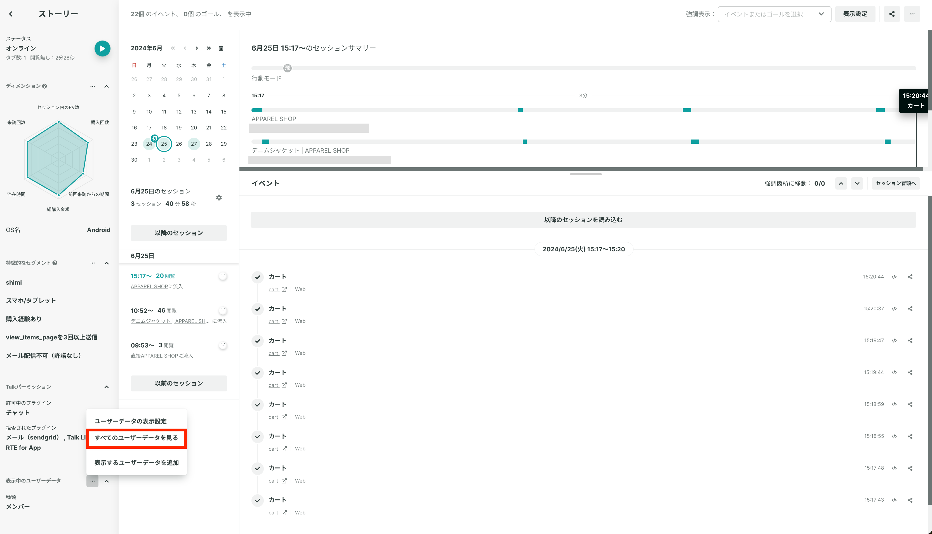Jump forward double-right calendar arrow
Image resolution: width=932 pixels, height=534 pixels.
(209, 48)
